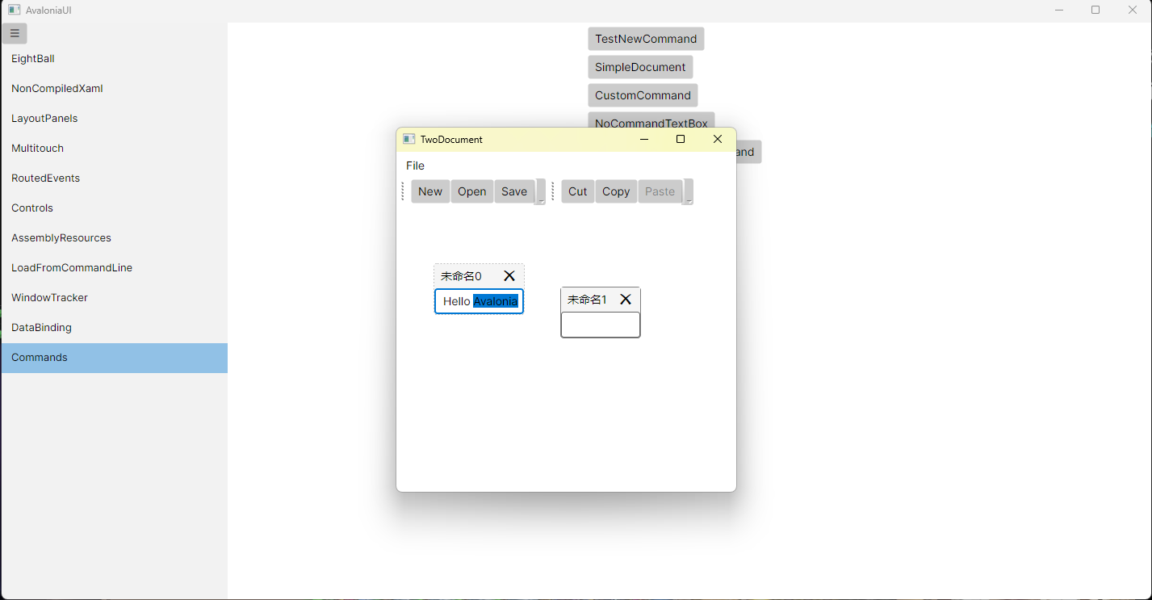Select AssemblyResources in the sidebar
Viewport: 1152px width, 600px height.
click(115, 238)
